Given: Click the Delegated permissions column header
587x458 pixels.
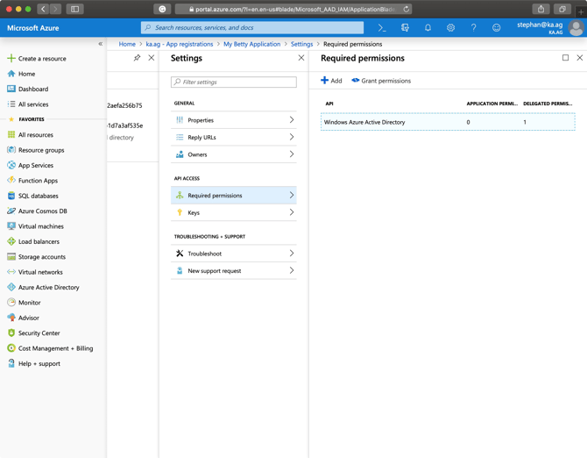Looking at the screenshot, I should [x=548, y=104].
